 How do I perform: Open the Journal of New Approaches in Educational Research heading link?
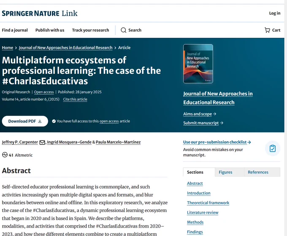(218, 98)
